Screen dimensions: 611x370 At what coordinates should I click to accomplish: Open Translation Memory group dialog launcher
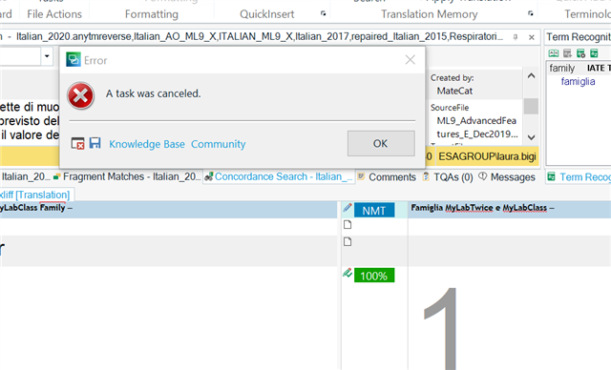[x=531, y=13]
